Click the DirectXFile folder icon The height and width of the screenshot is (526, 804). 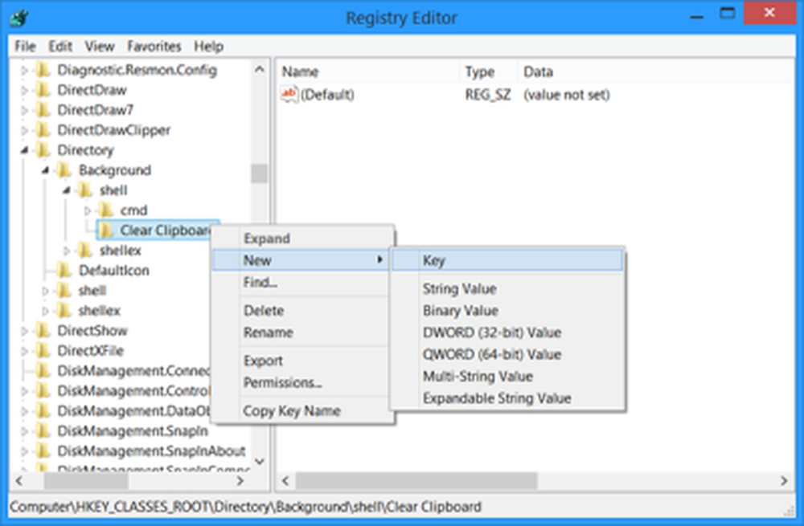(x=44, y=351)
